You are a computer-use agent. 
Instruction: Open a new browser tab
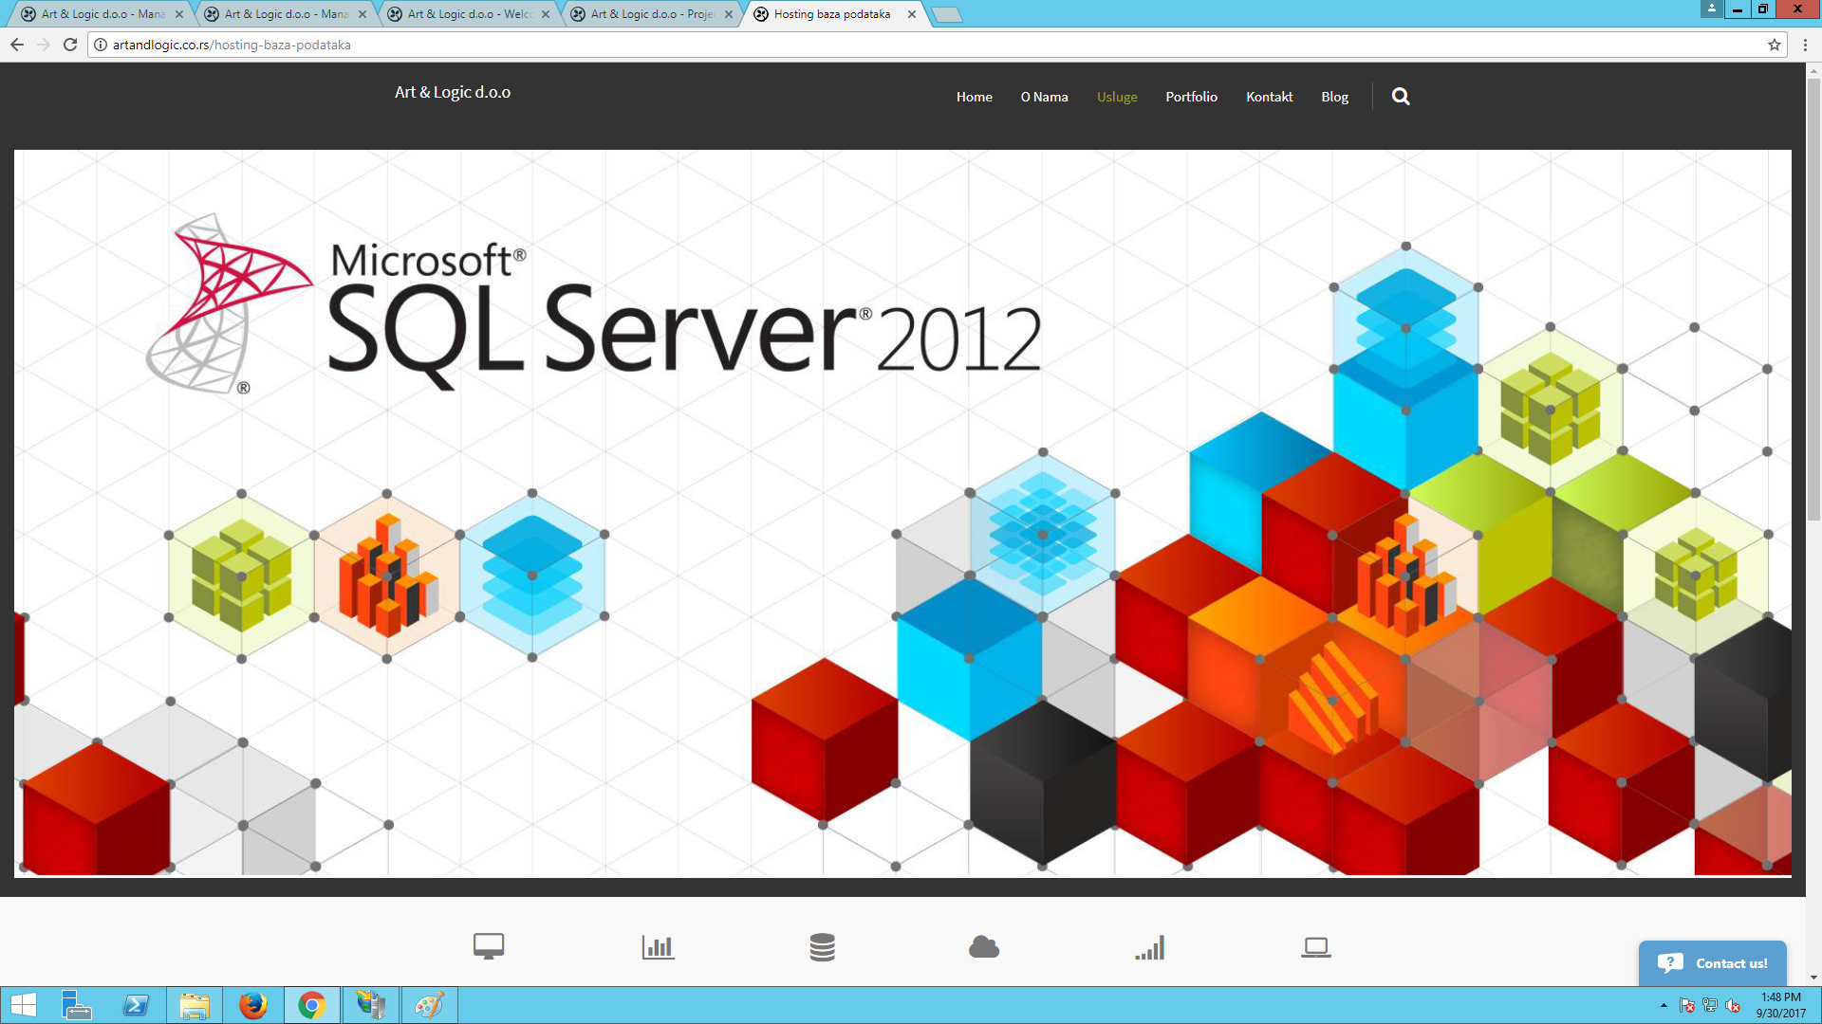[946, 14]
